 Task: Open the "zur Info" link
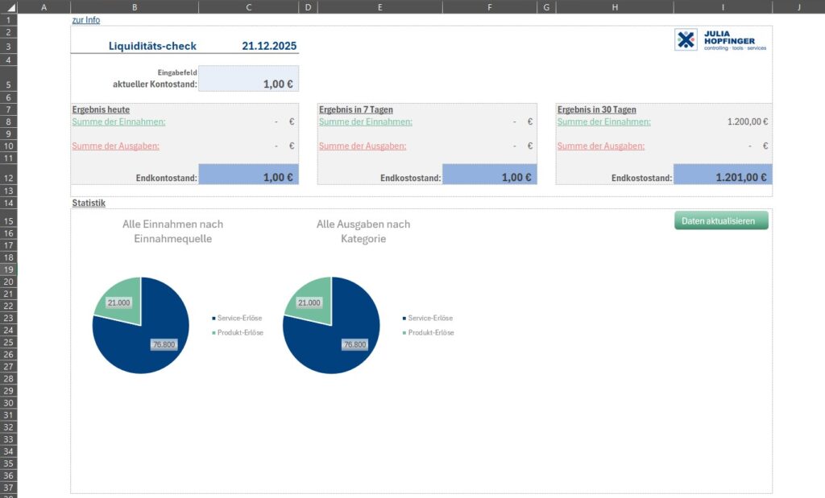tap(86, 20)
